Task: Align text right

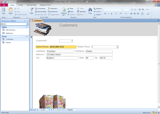Action: 138,13
